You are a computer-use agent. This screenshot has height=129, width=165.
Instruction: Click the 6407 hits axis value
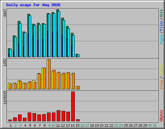[5, 13]
